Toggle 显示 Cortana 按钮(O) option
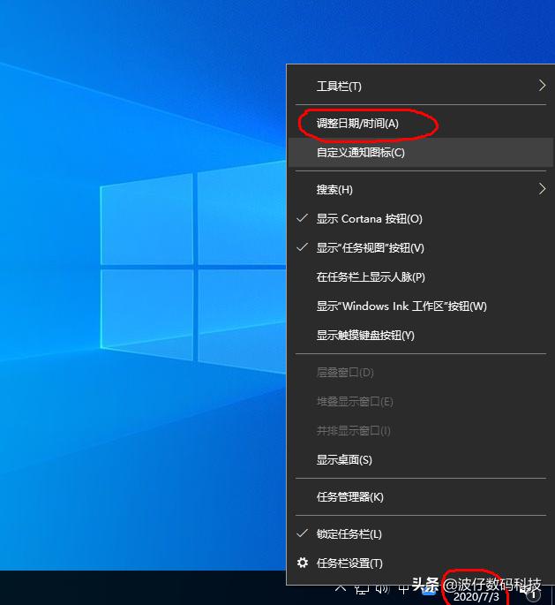 (x=420, y=219)
